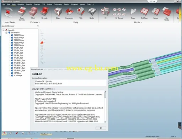Click OK in About SimLab dialog
Image resolution: width=182 pixels, height=139 pixels.
pyautogui.click(x=101, y=128)
